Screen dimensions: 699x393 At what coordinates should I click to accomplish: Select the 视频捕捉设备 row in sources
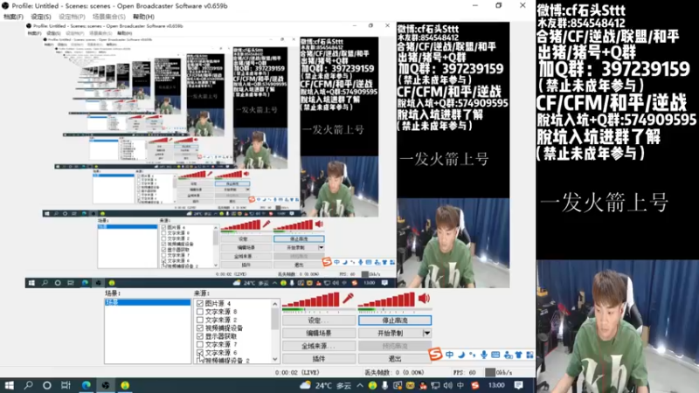pyautogui.click(x=224, y=328)
